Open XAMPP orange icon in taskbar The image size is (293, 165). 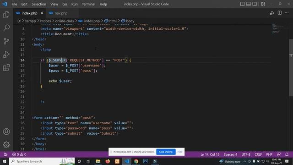point(117,161)
